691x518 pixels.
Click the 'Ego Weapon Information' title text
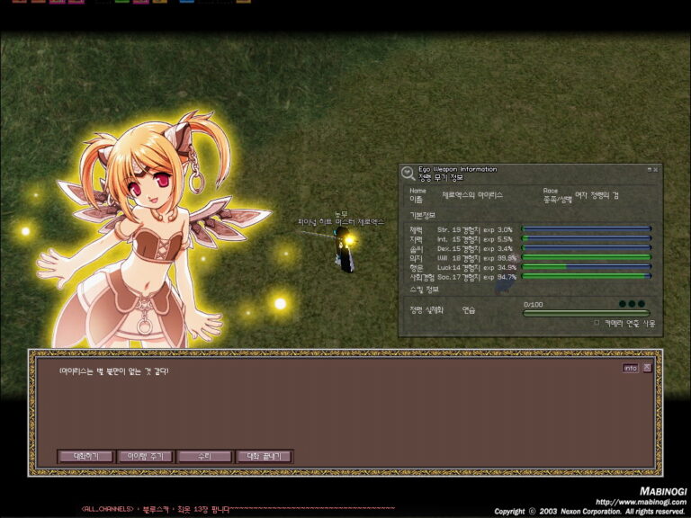457,169
